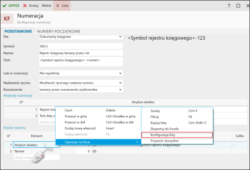Expand Operacje na liście submenu arrow
The width and height of the screenshot is (250, 170).
click(x=137, y=142)
